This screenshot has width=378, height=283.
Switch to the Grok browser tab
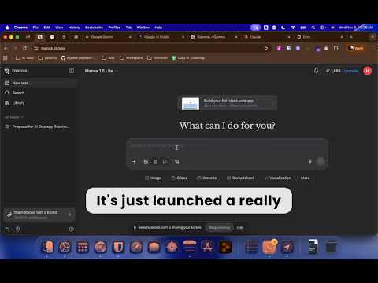tap(320, 37)
